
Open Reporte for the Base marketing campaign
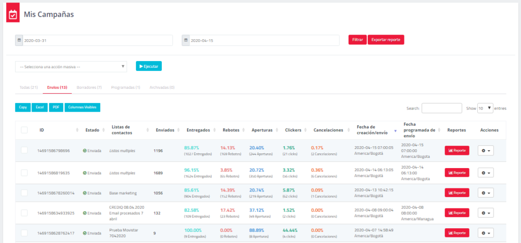[456, 193]
